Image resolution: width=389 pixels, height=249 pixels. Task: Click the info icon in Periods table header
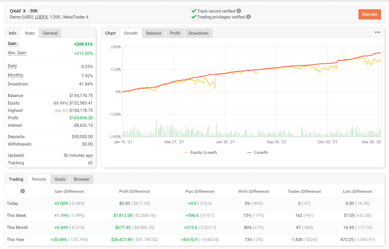(x=23, y=191)
